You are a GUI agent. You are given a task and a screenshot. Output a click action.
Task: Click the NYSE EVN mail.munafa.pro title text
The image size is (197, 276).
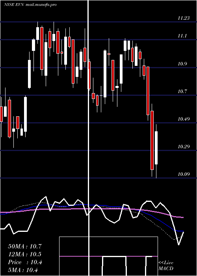pos(30,5)
